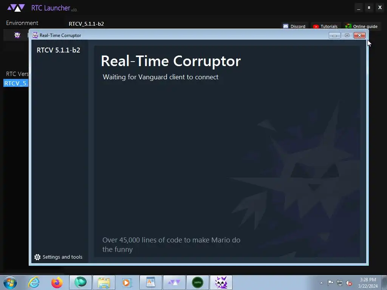Open the Action Center flag icon
Viewport: 387px width, 290px height.
click(x=330, y=283)
